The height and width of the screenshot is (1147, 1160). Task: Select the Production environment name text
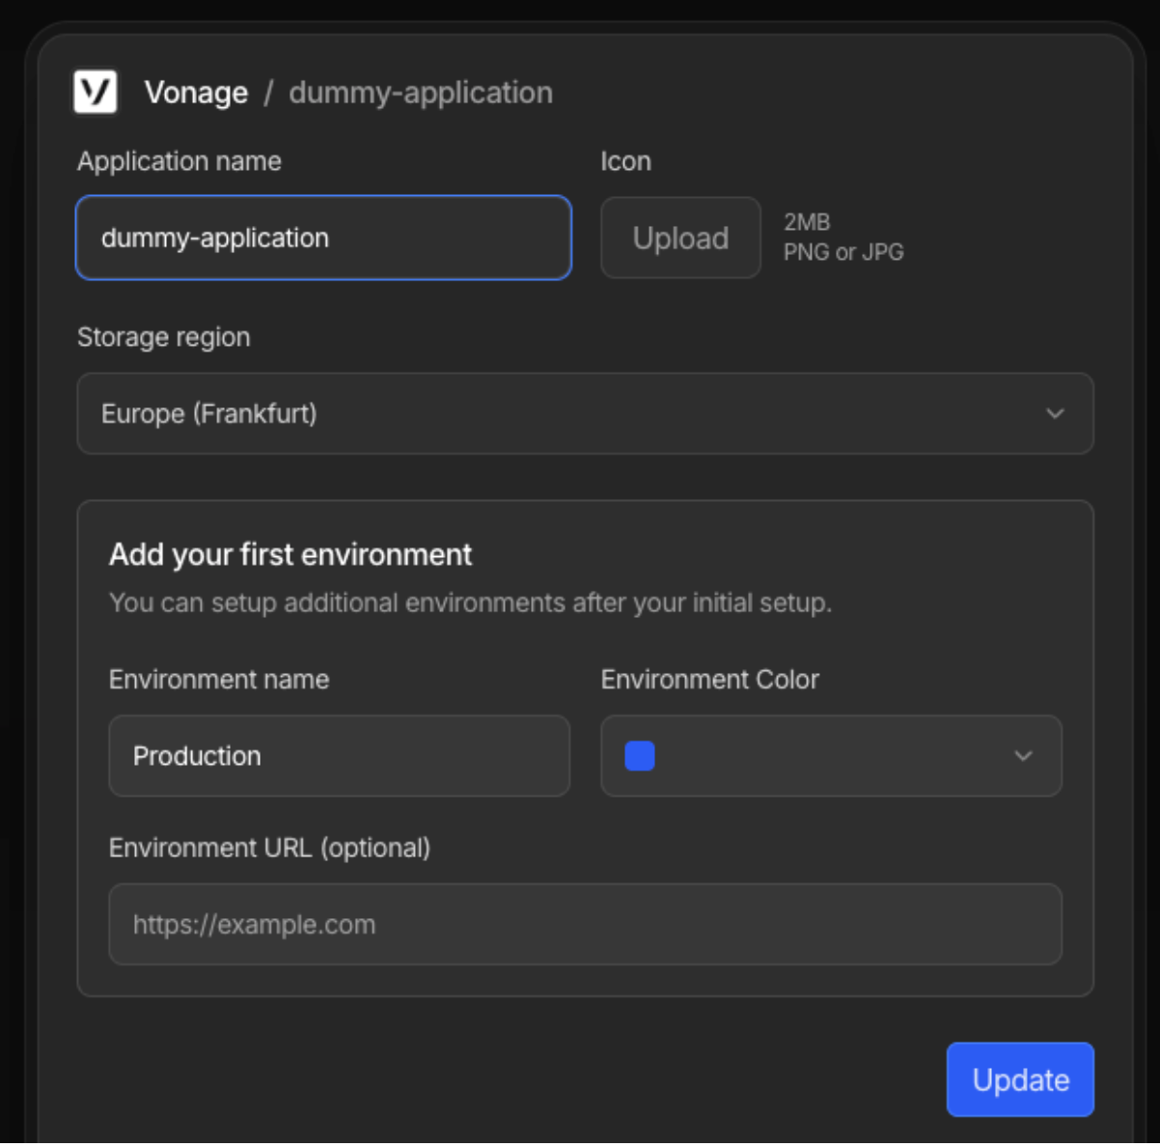(197, 756)
